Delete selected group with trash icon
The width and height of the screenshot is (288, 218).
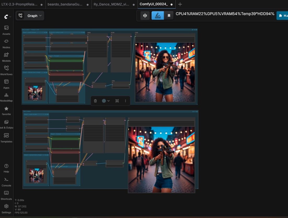pyautogui.click(x=95, y=101)
